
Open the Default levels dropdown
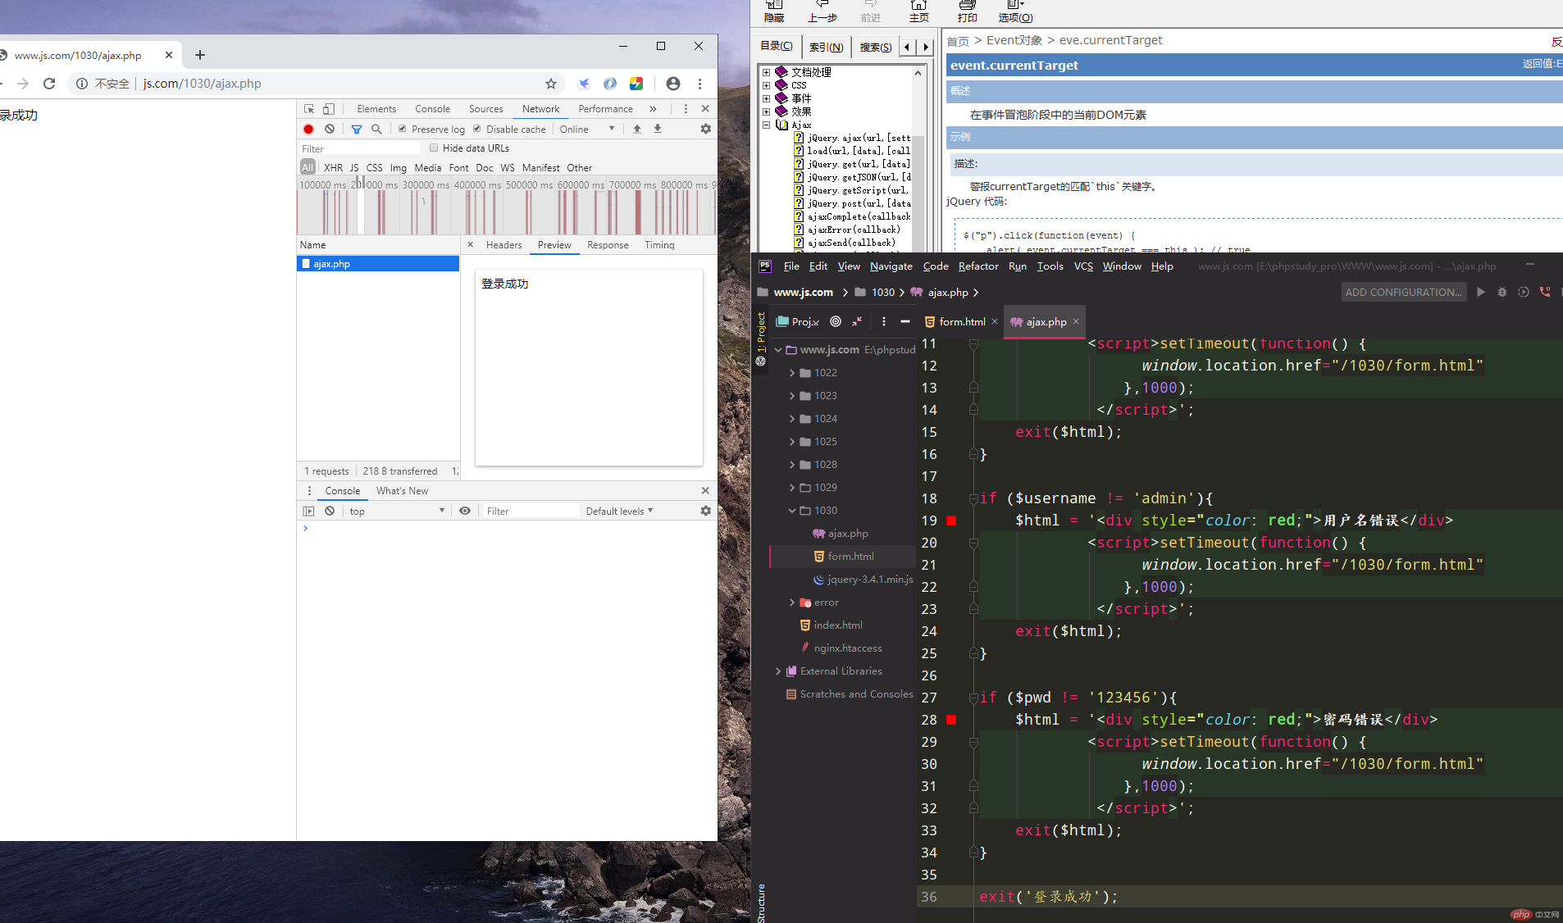point(620,511)
